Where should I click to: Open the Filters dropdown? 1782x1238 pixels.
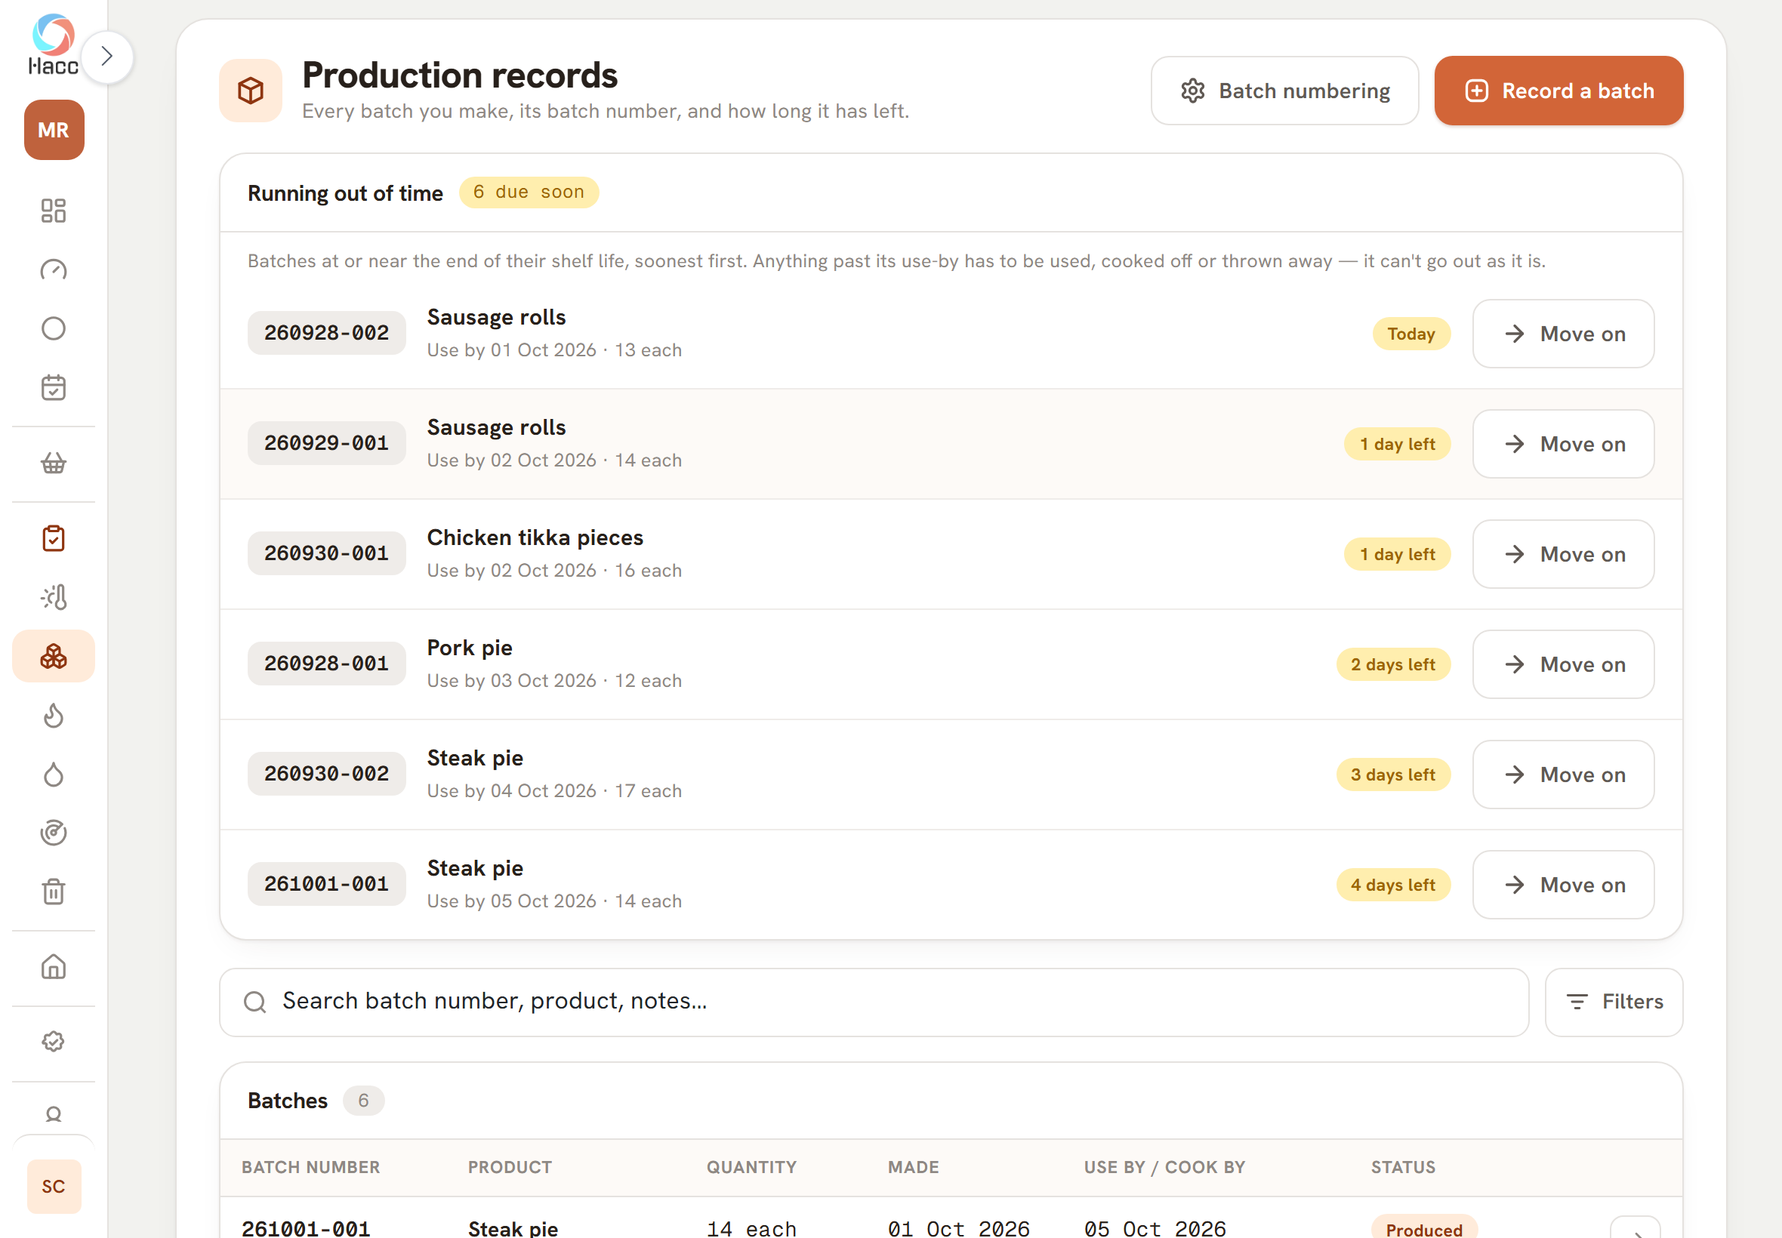click(1614, 1002)
